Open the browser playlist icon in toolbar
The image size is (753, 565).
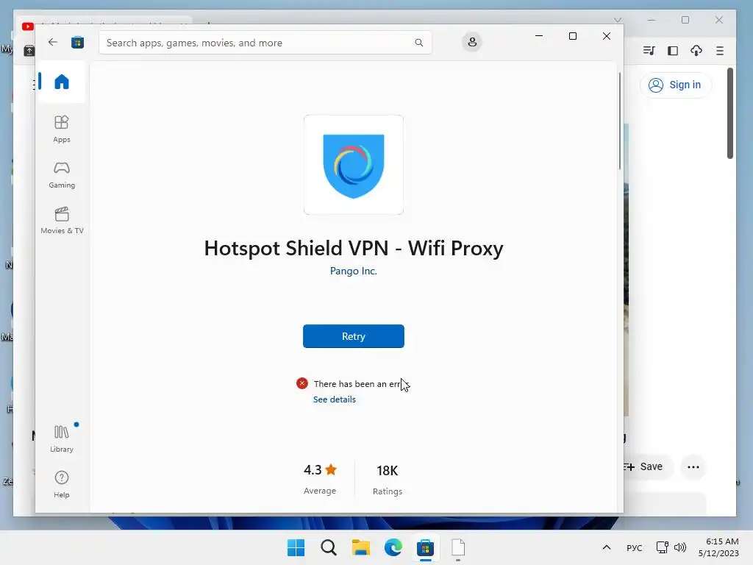[649, 51]
